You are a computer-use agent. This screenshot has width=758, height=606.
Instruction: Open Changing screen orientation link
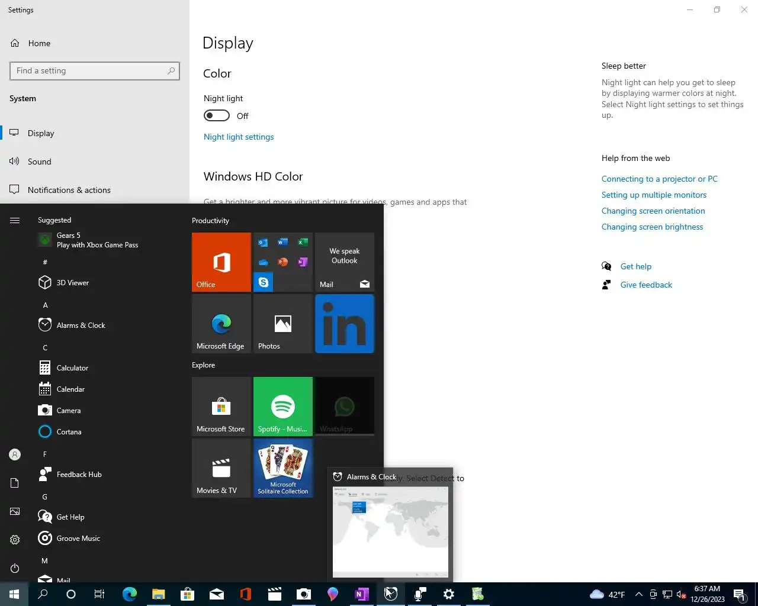coord(653,211)
